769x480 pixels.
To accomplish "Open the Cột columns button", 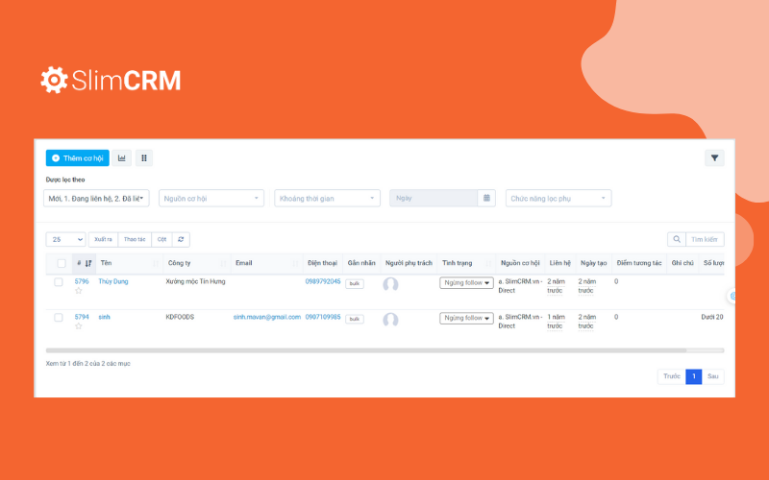I will pos(161,239).
